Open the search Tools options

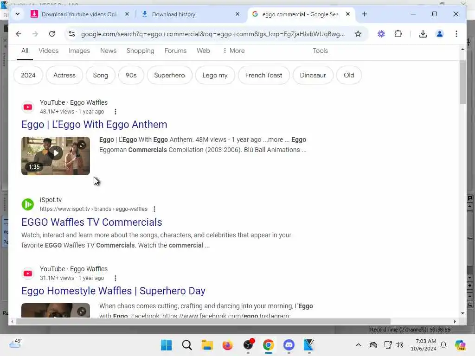pyautogui.click(x=320, y=51)
